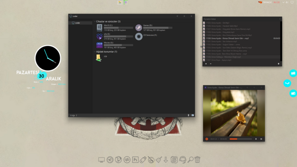297x167 pixels.
Task: Clear the playlist with the trash icon
Action: (278, 64)
